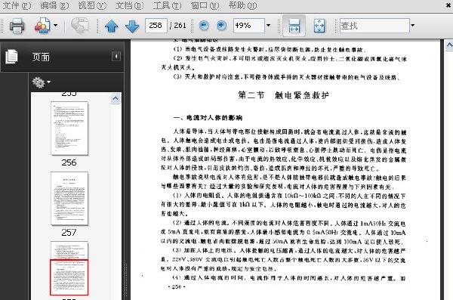This screenshot has height=300, width=453.
Task: Click the total page count 261
Action: (x=180, y=26)
